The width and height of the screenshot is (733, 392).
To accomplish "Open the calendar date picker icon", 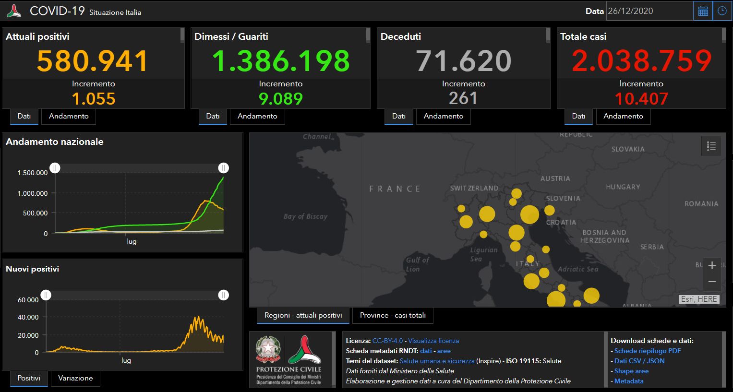I will (x=703, y=11).
